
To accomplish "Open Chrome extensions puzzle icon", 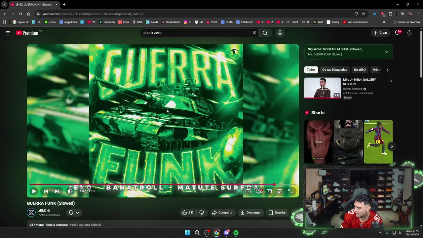I will pos(391,14).
